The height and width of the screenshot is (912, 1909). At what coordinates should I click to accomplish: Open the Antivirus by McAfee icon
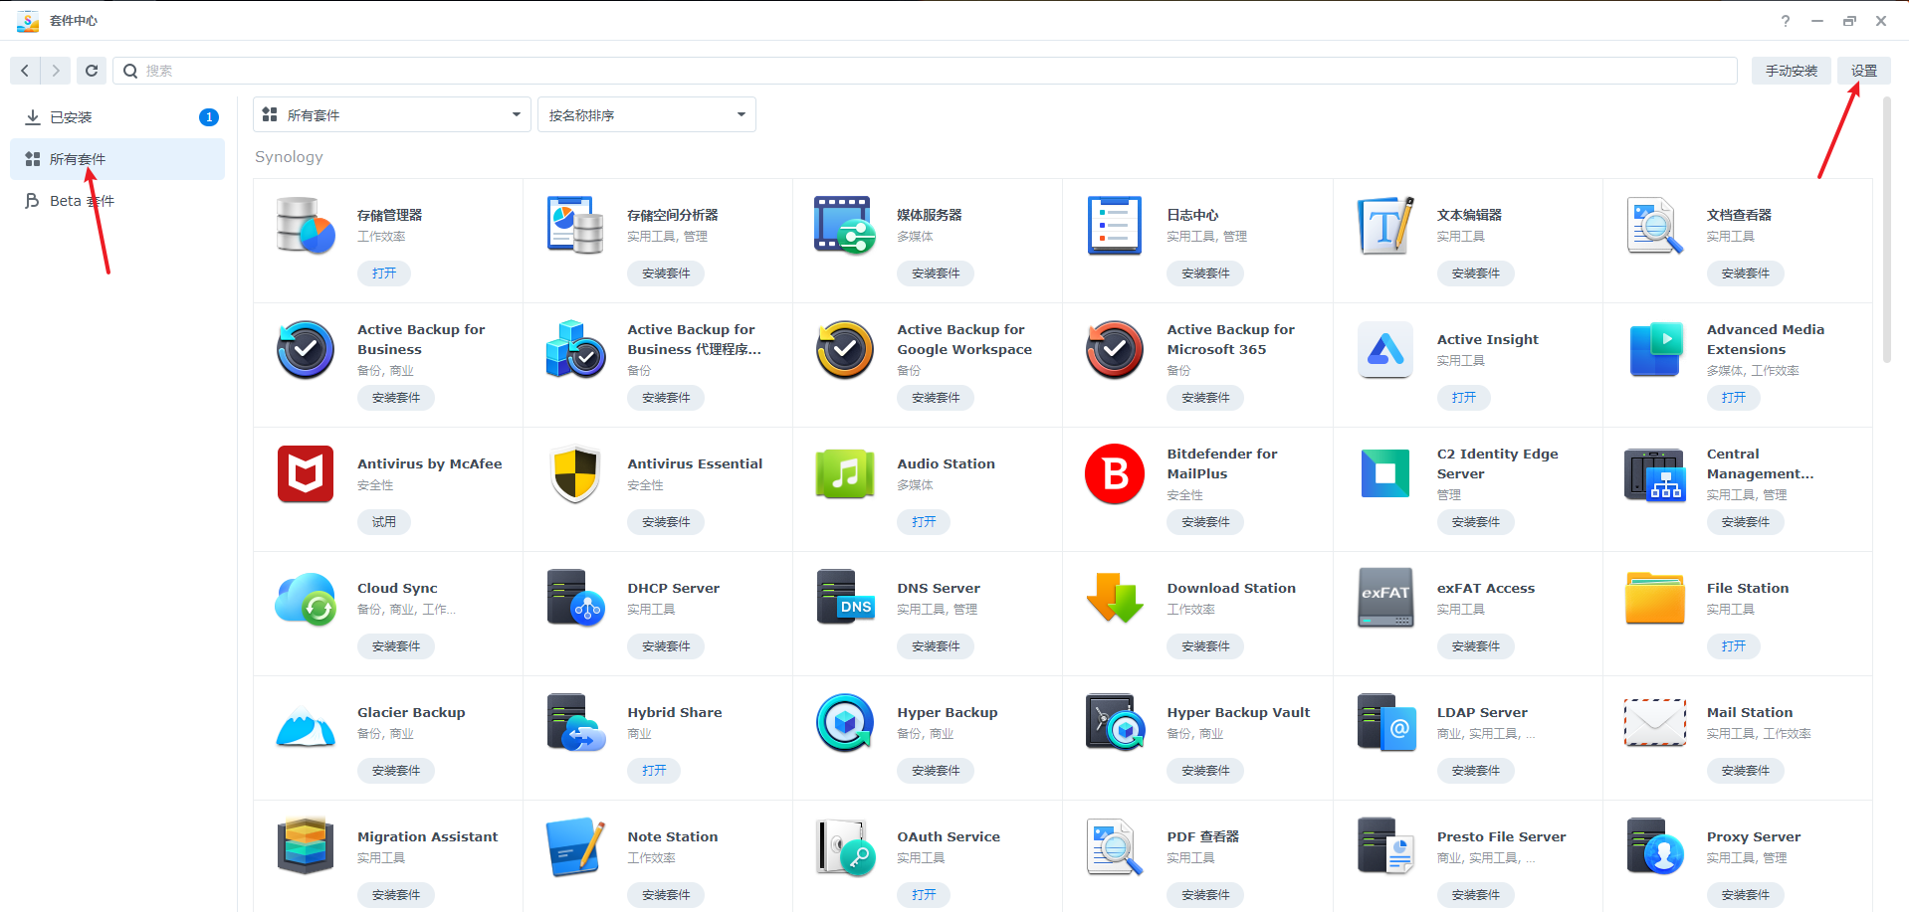305,473
